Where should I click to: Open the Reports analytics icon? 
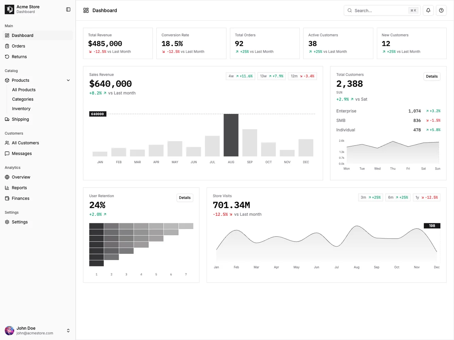pyautogui.click(x=7, y=188)
